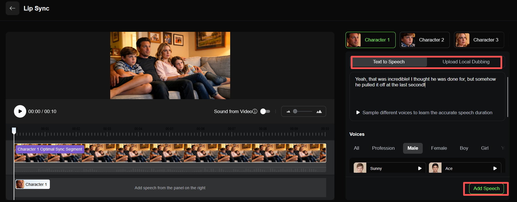Click the Ace voice avatar
The height and width of the screenshot is (202, 517).
click(435, 168)
